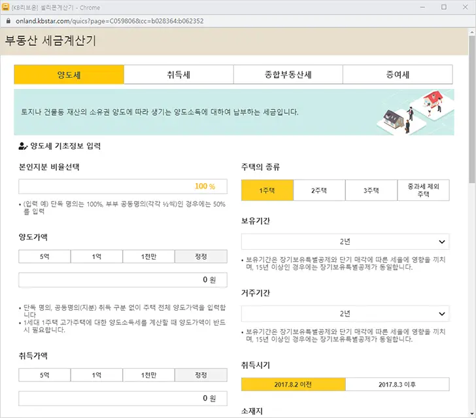The height and width of the screenshot is (418, 476).
Task: Click the 본인지분 비율선택 label
Action: 49,167
